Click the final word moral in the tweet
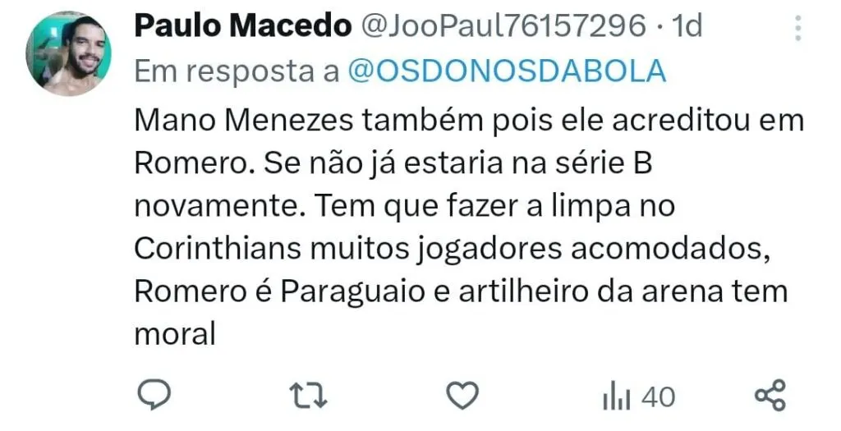This screenshot has height=431, width=841. click(x=175, y=334)
